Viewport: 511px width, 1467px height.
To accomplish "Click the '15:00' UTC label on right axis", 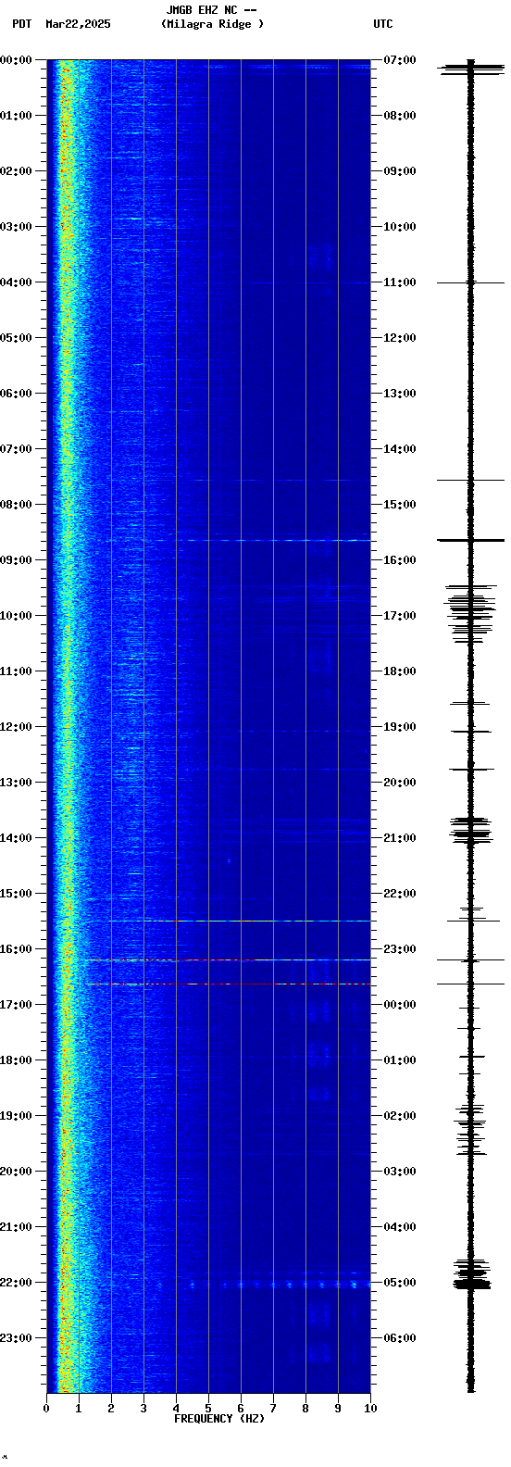I will point(399,505).
